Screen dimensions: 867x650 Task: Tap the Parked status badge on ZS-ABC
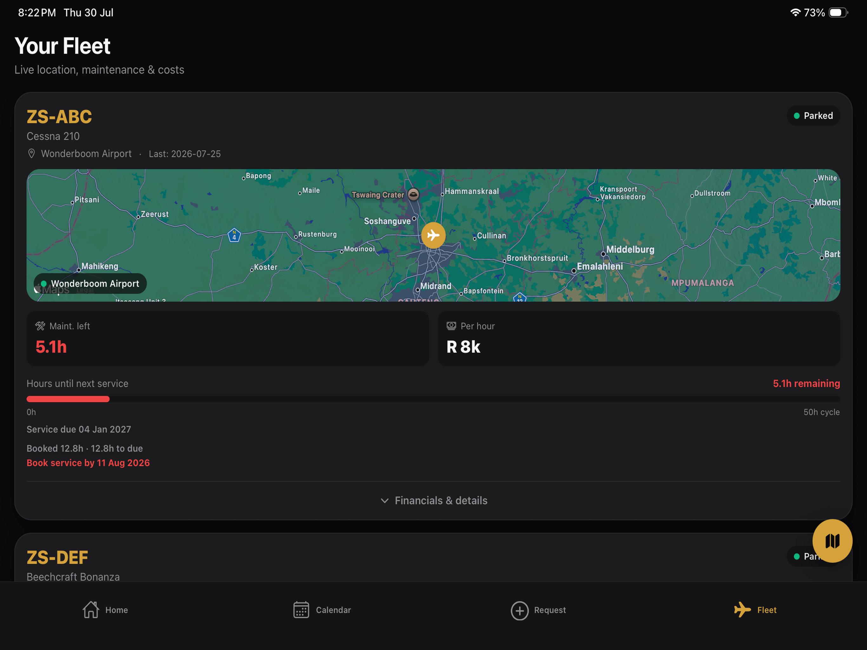pos(813,116)
